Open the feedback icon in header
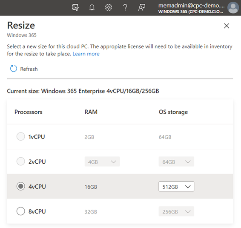Viewport: 241px width, 228px height. (x=142, y=7)
